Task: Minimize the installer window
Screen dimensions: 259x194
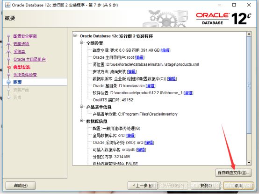Action: (219, 5)
